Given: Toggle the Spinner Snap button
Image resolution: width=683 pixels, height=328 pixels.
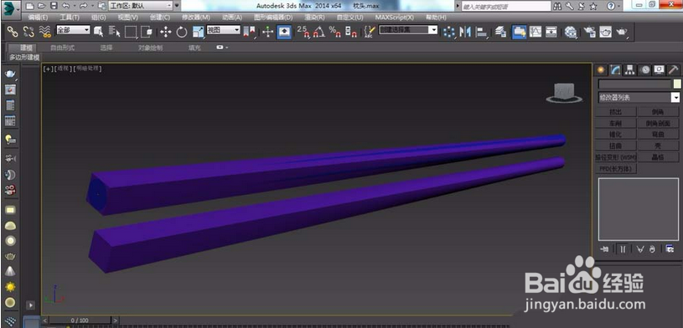Looking at the screenshot, I should (x=351, y=32).
